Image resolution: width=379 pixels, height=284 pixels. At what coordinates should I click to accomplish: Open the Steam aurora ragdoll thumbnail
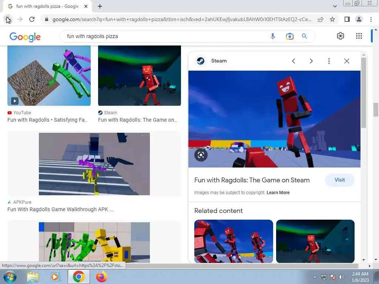click(140, 75)
